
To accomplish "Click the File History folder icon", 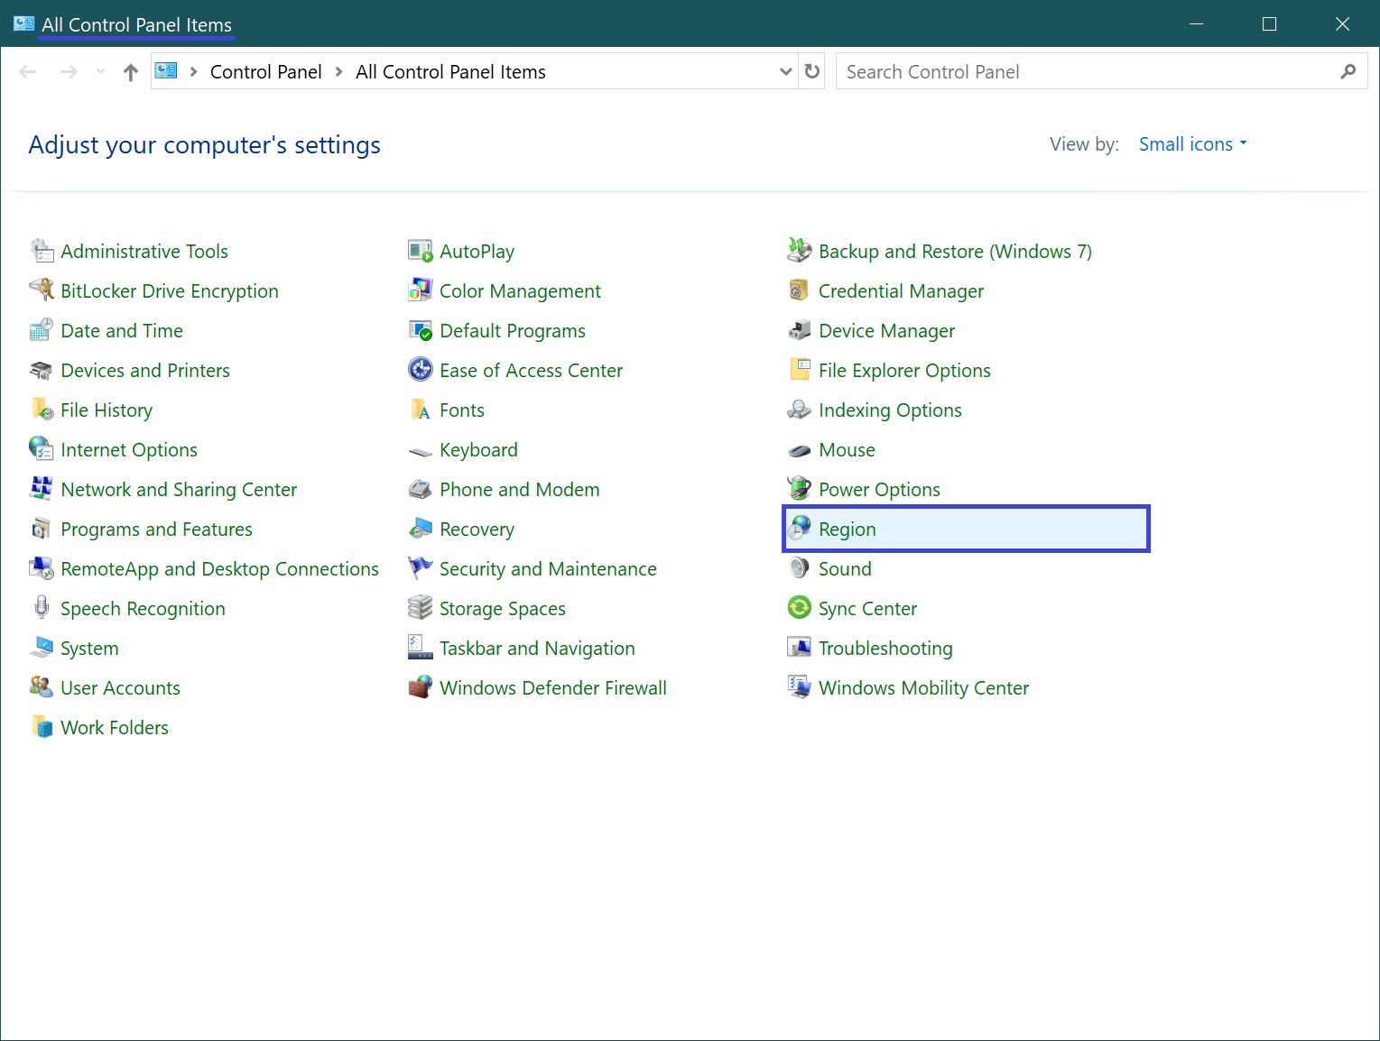I will coord(42,410).
